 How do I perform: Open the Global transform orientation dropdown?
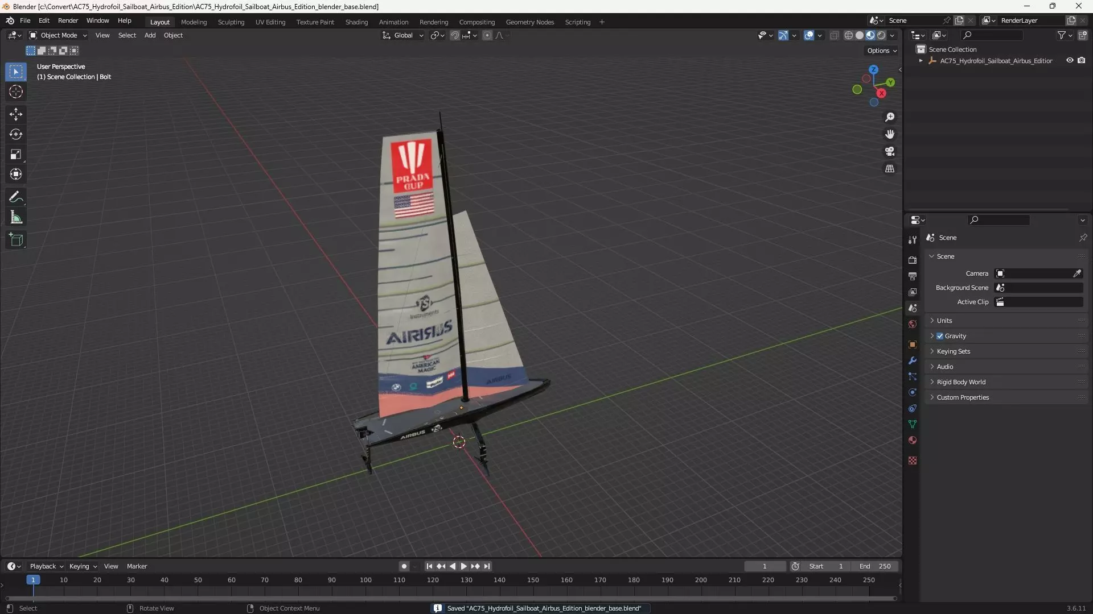[x=403, y=35]
